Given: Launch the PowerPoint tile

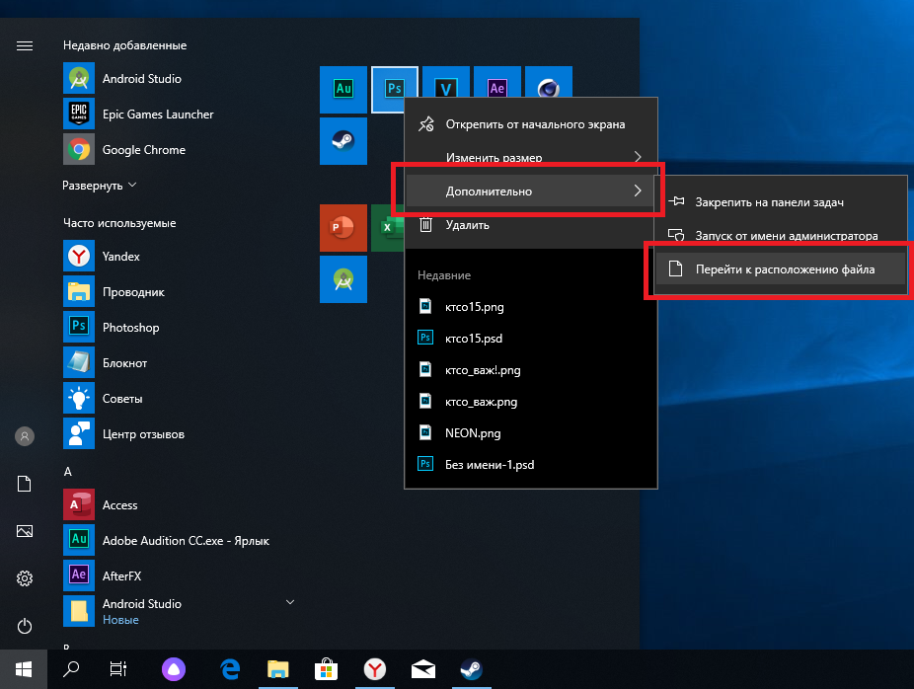Looking at the screenshot, I should tap(343, 228).
